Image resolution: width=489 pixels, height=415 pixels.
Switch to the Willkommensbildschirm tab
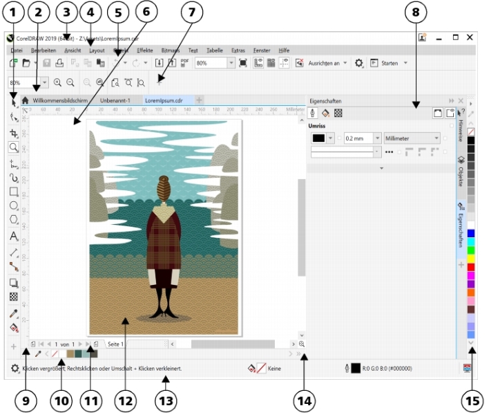click(x=61, y=100)
